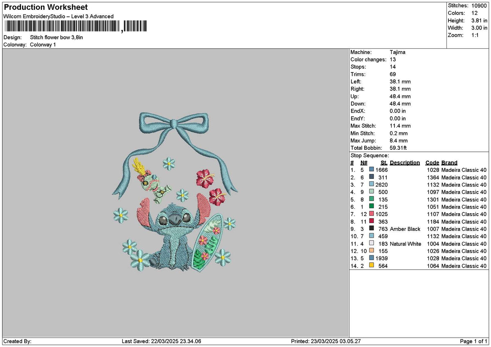Viewport: 491px width, 347px height.
Task: Click the Stop Sequence heading
Action: (x=370, y=155)
